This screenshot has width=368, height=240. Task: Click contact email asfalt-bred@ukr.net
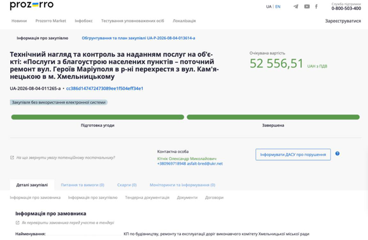point(205,164)
